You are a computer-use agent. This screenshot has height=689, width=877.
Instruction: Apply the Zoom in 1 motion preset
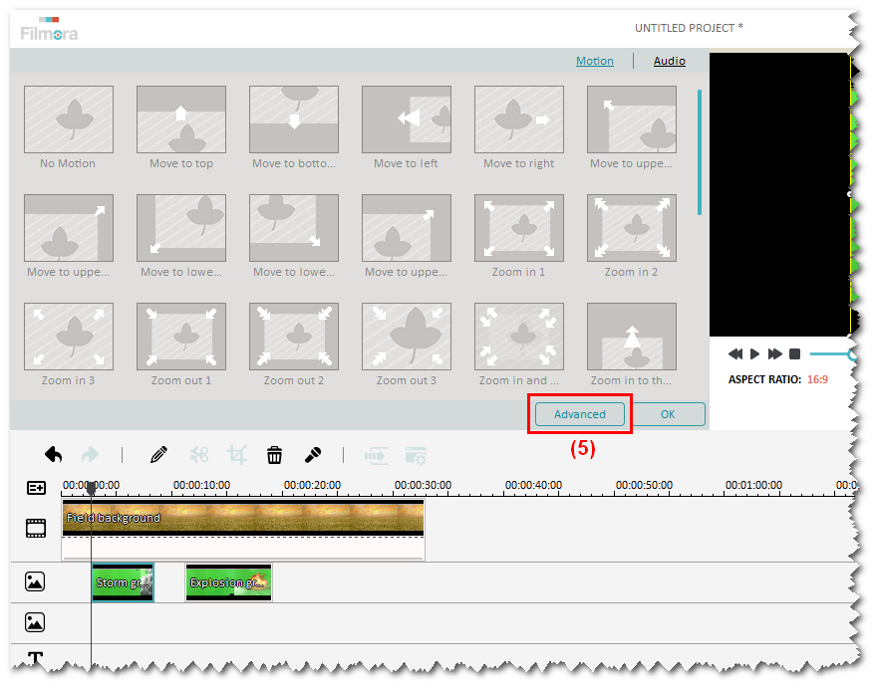(518, 228)
